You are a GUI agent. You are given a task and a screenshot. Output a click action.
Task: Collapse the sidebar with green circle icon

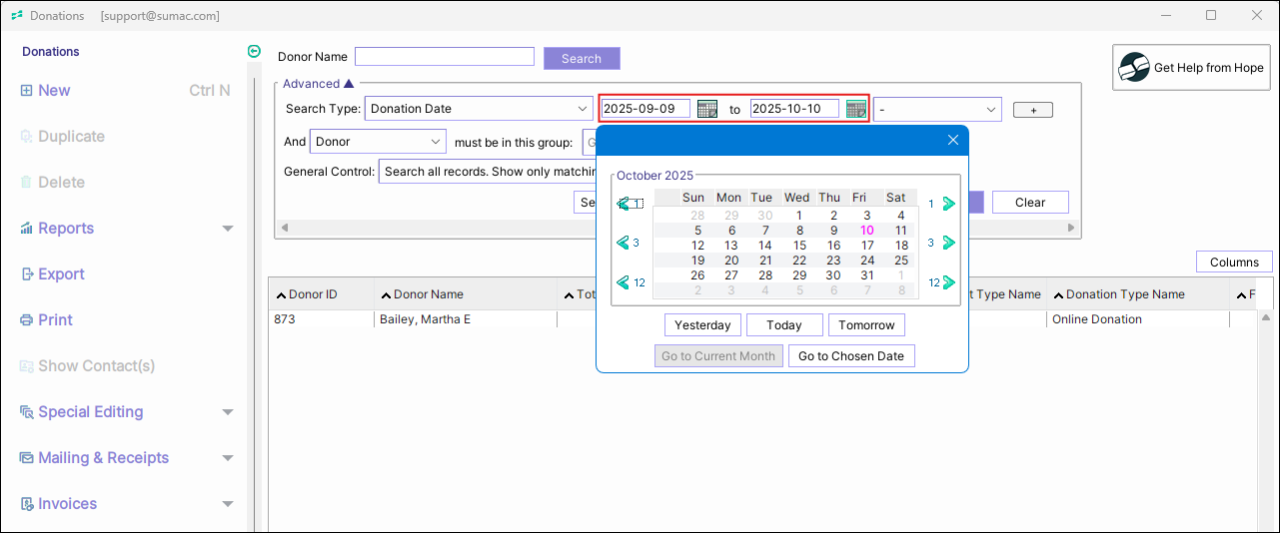point(254,52)
